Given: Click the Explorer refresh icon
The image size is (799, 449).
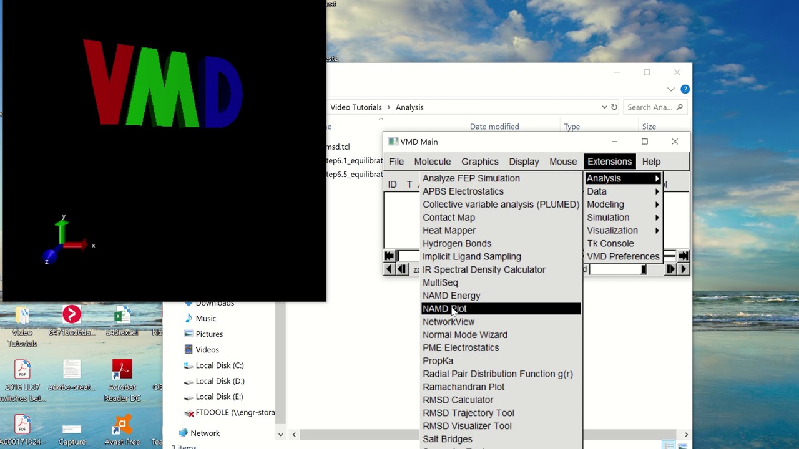Looking at the screenshot, I should pos(614,107).
